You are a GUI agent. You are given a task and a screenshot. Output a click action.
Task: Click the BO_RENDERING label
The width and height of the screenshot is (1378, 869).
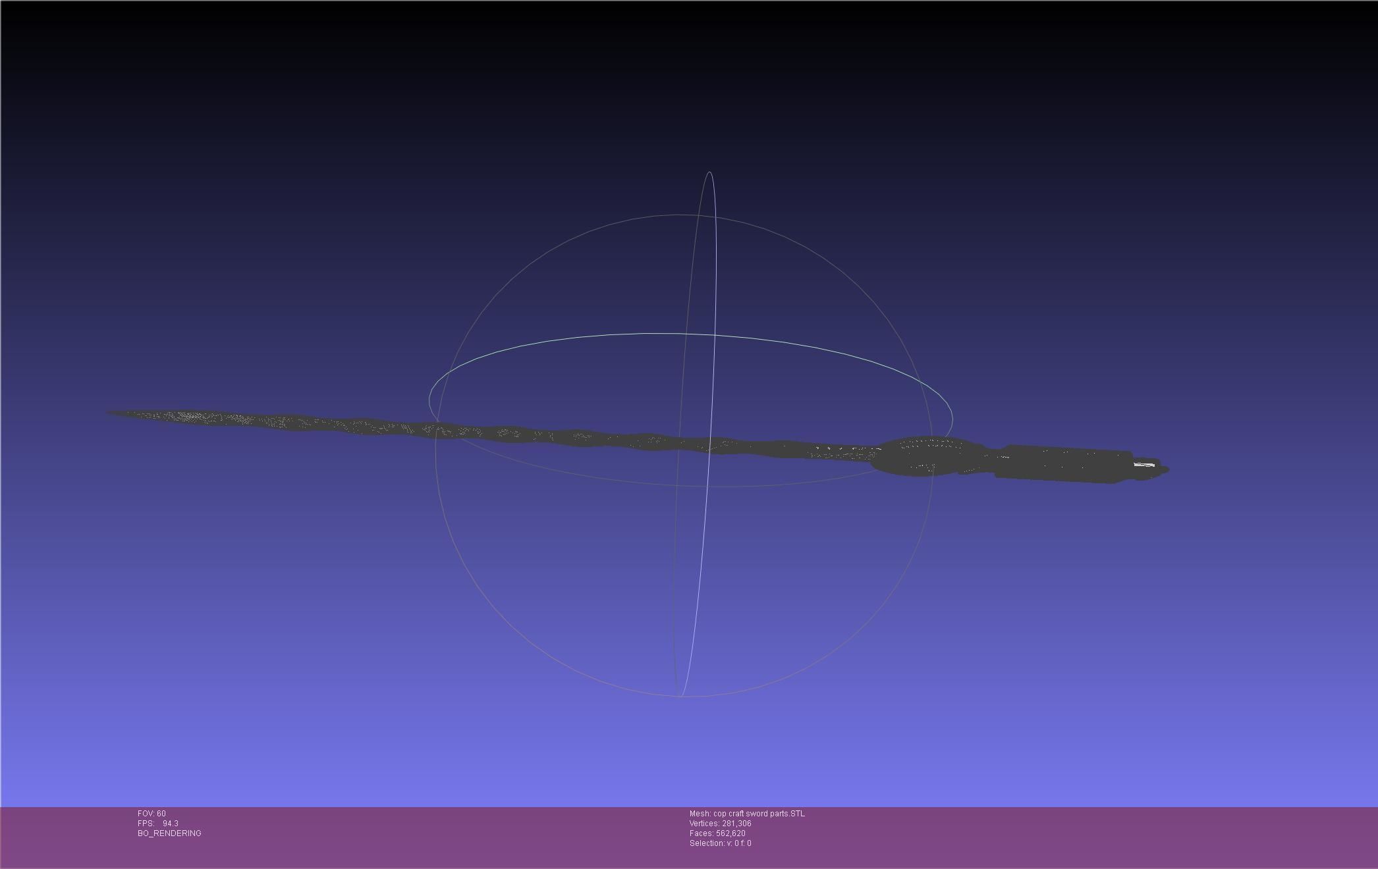click(169, 833)
